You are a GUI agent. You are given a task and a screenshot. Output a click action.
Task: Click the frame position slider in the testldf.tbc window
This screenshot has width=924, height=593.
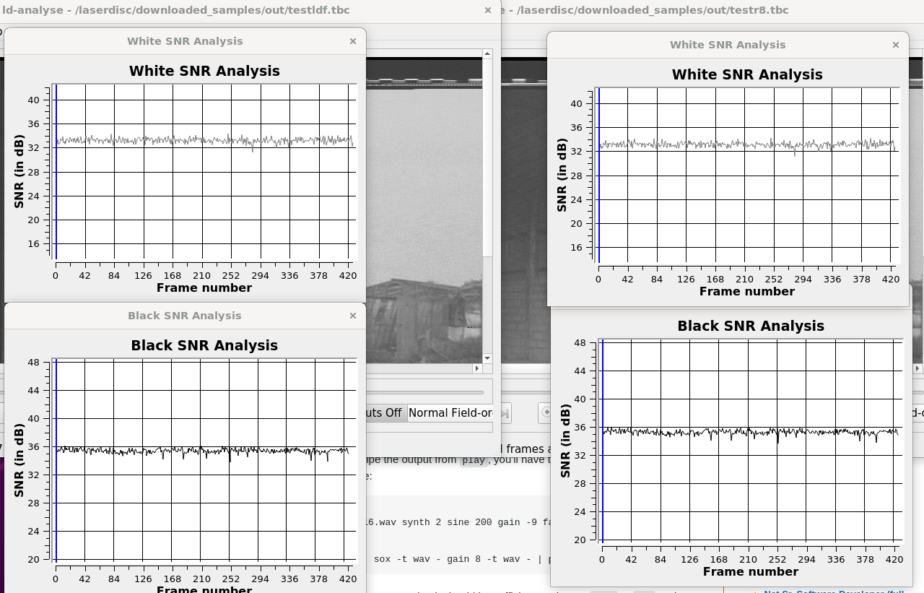[426, 392]
